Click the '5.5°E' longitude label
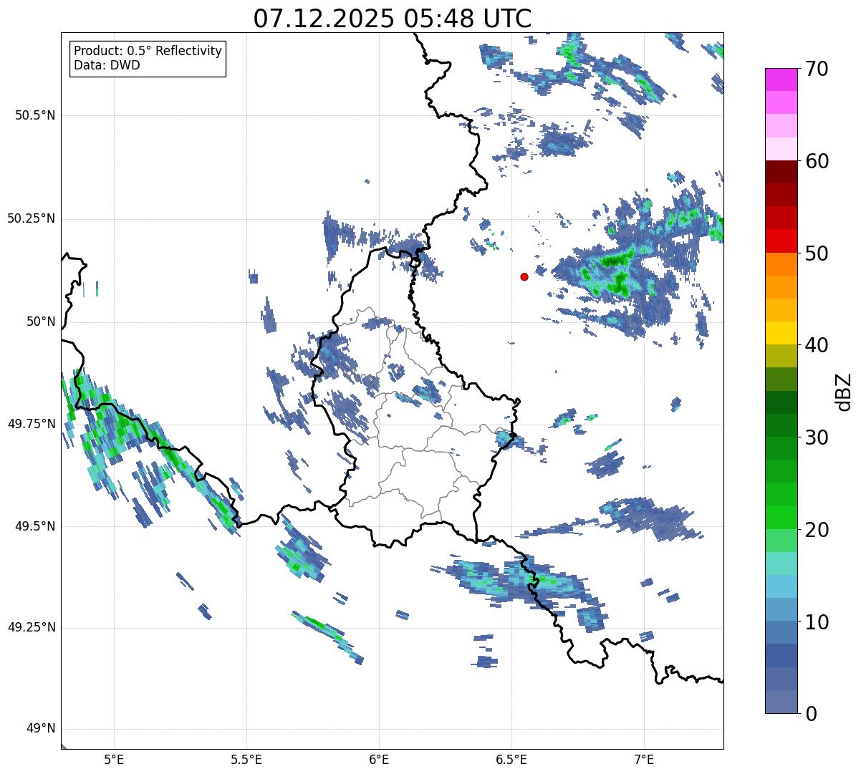 pos(246,760)
